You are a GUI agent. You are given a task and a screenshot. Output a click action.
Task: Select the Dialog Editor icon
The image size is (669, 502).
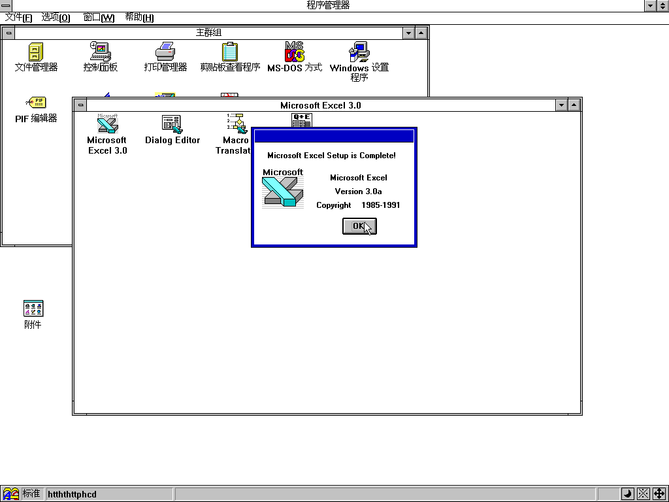pyautogui.click(x=172, y=124)
